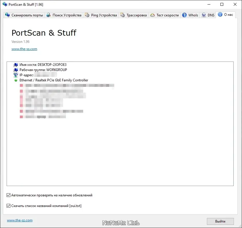Click the Version 1.96 text
This screenshot has height=228, width=242.
pos(20,42)
